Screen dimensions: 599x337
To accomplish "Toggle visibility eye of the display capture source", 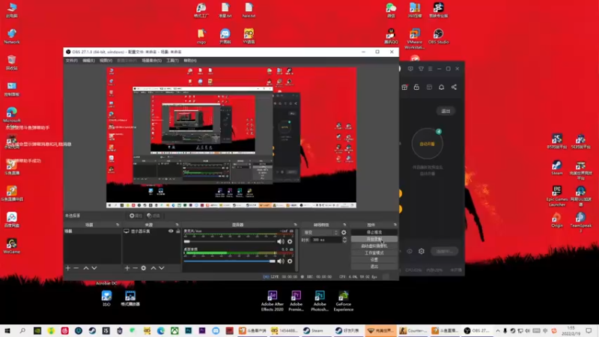I will [x=171, y=231].
